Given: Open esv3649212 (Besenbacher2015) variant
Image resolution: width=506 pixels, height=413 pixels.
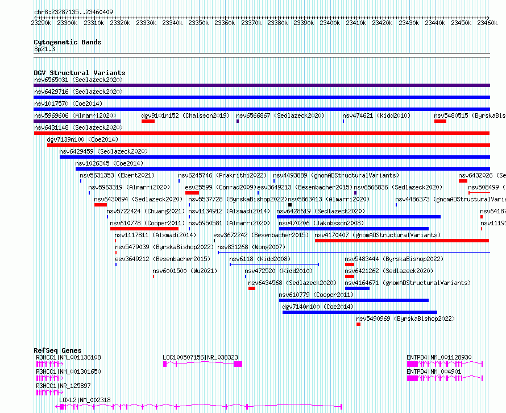Looking at the screenshot, I should click(x=163, y=259).
